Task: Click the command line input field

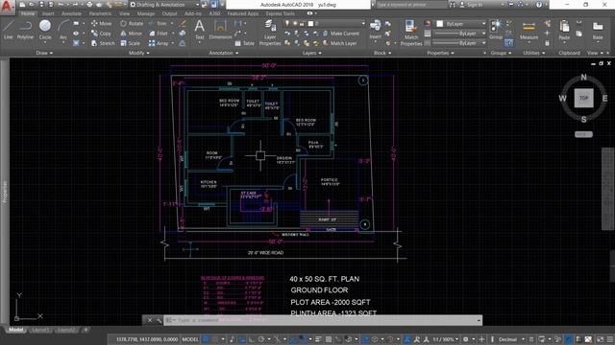Action: pos(323,320)
